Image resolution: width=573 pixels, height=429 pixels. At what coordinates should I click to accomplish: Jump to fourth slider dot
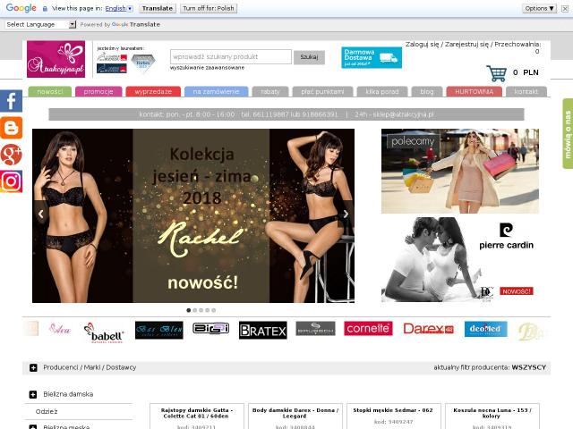pyautogui.click(x=207, y=310)
